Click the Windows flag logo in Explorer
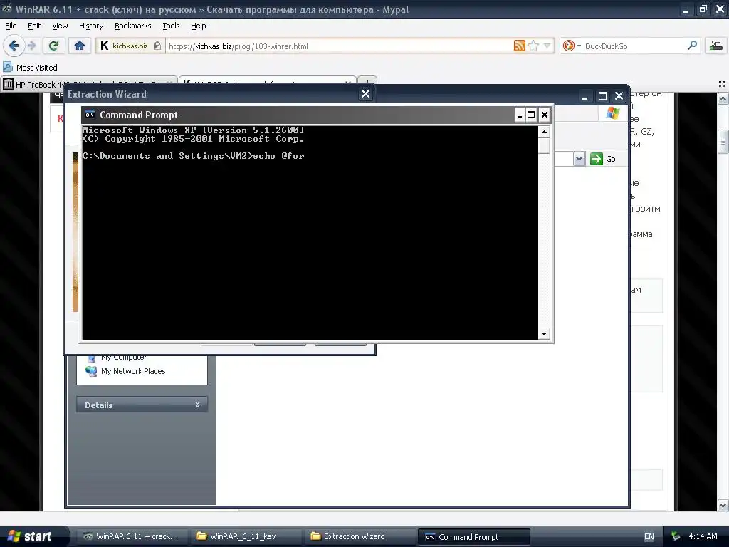This screenshot has width=729, height=547. point(612,113)
